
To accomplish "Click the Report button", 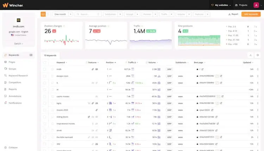I will 233,14.
